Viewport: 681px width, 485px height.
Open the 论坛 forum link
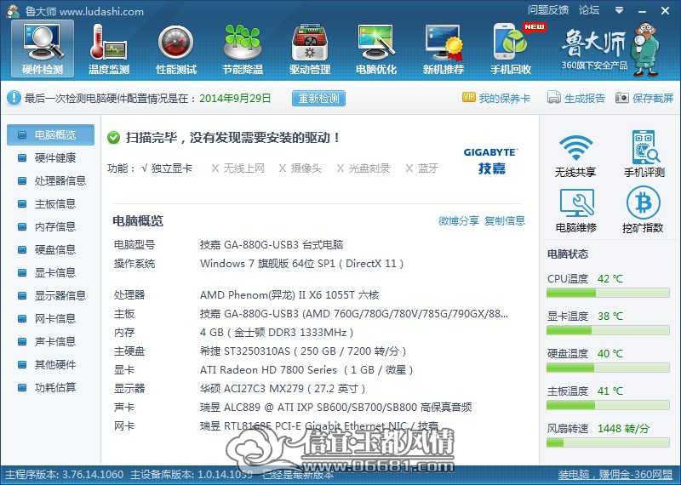click(x=589, y=10)
